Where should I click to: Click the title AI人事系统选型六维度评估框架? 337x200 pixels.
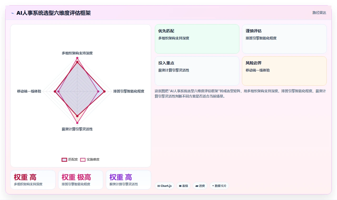pyautogui.click(x=53, y=13)
